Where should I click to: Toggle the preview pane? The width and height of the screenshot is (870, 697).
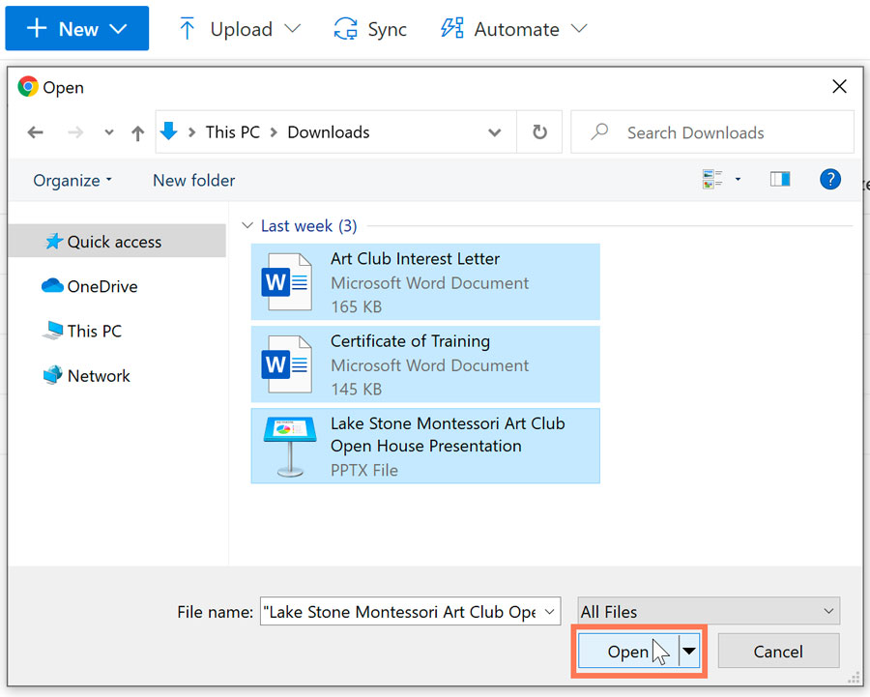tap(780, 180)
